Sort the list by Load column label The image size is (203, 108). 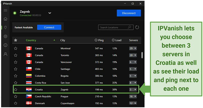[x=118, y=40]
